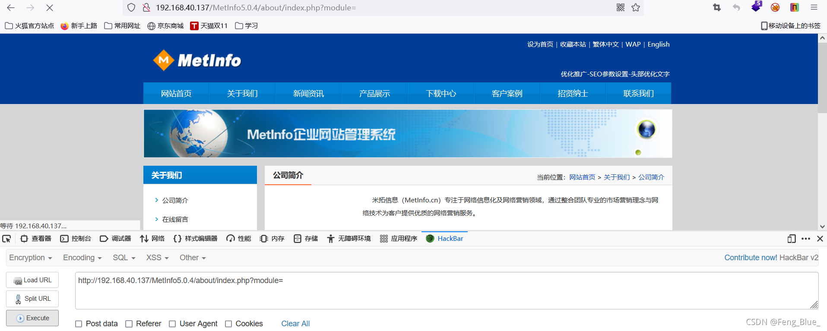The height and width of the screenshot is (331, 827).
Task: Click the Clear All link
Action: (295, 324)
